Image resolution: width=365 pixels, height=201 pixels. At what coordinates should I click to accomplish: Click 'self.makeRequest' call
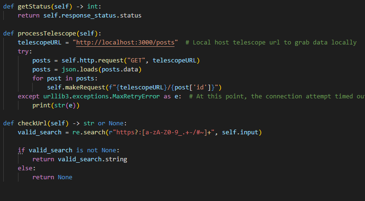coord(76,87)
